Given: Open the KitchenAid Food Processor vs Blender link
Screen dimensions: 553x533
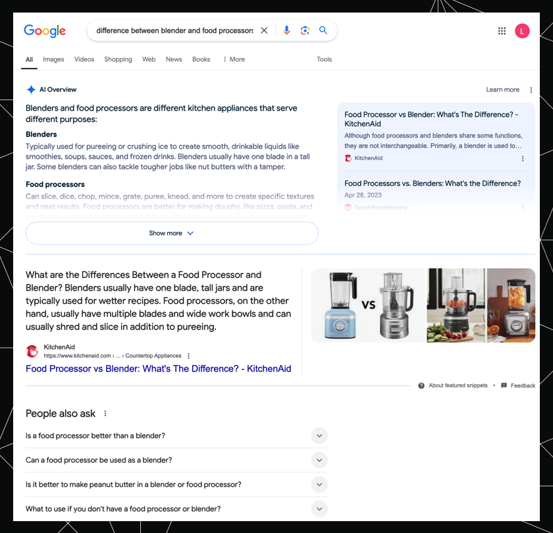Looking at the screenshot, I should (158, 369).
